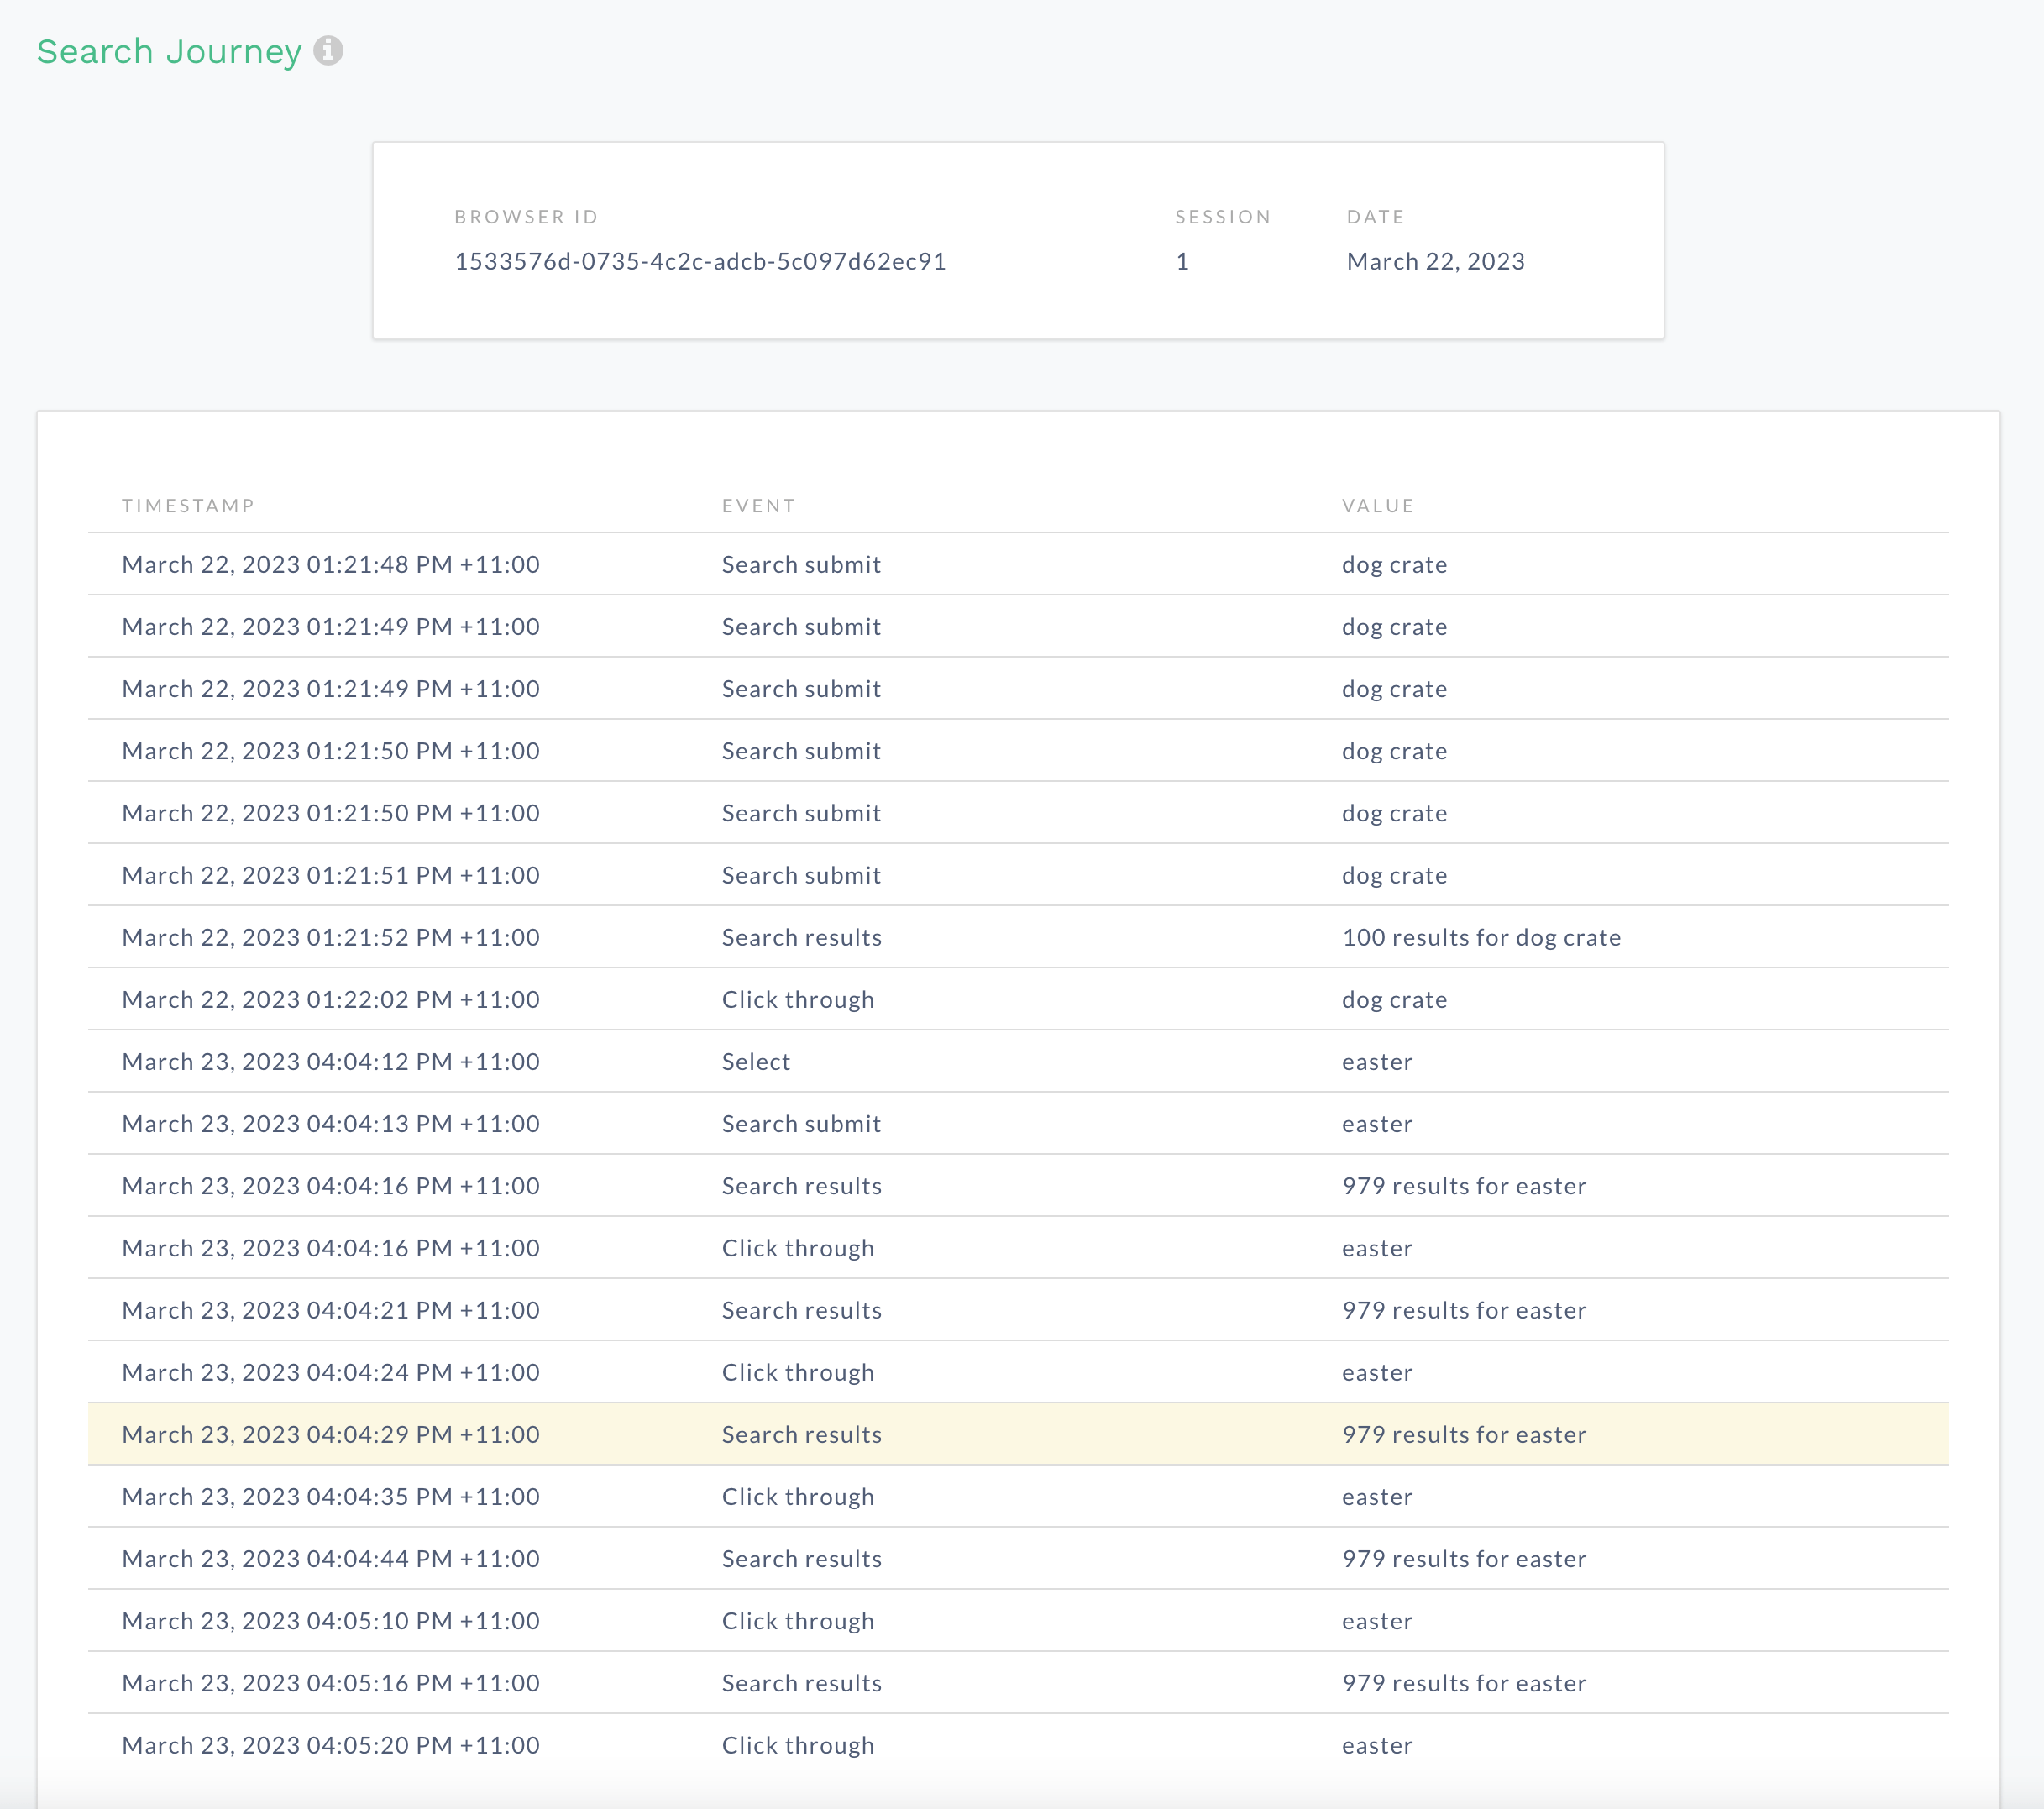Click the EVENT column header
The width and height of the screenshot is (2044, 1809).
(x=758, y=505)
